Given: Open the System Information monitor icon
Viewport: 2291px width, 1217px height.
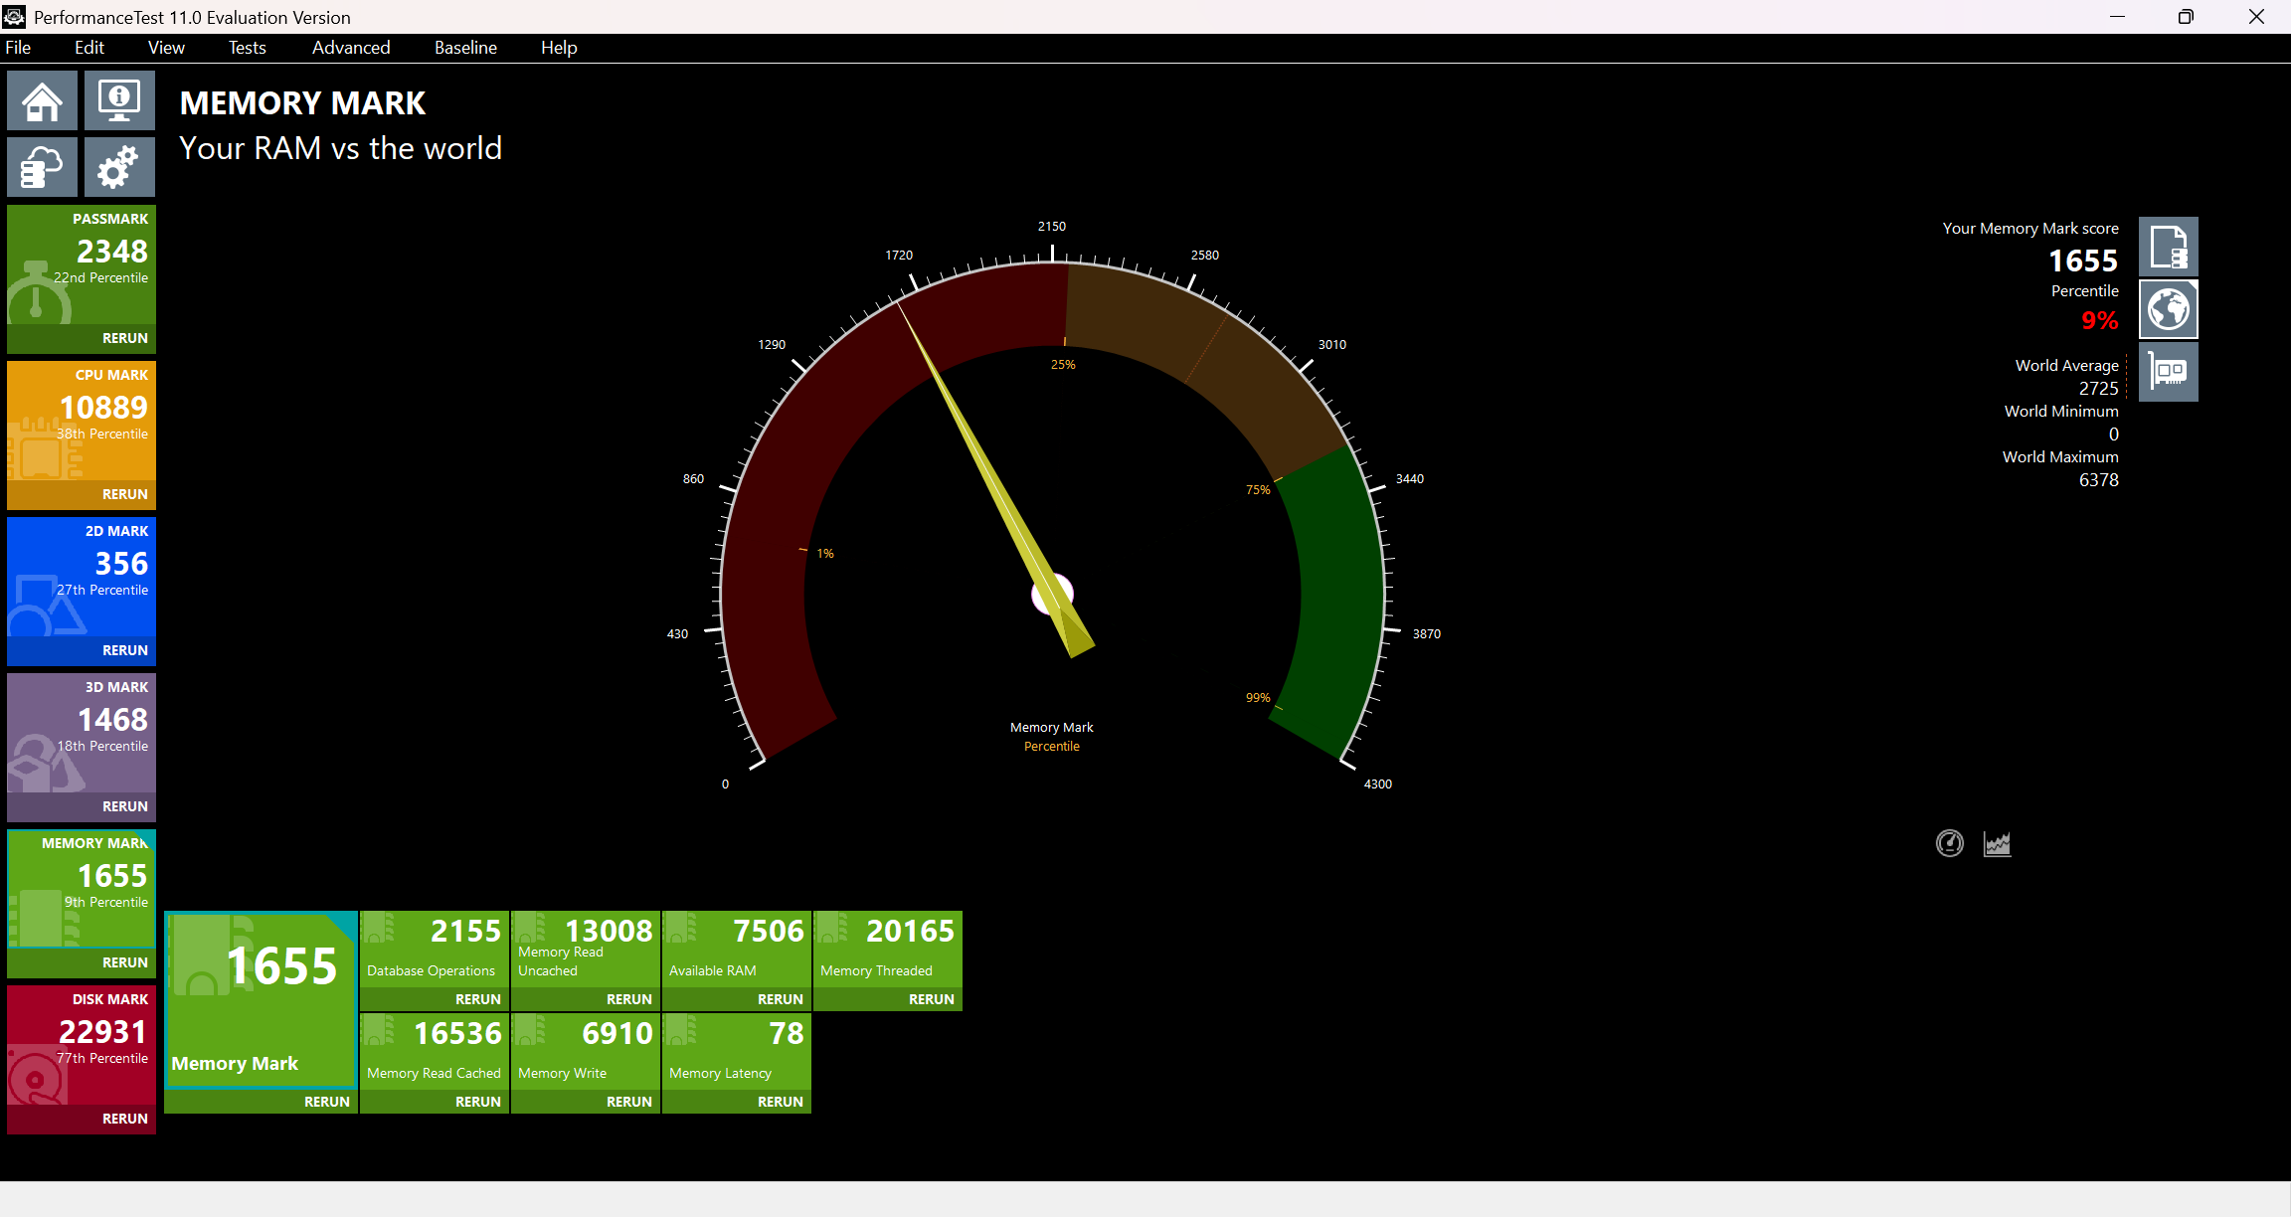Looking at the screenshot, I should click(119, 100).
